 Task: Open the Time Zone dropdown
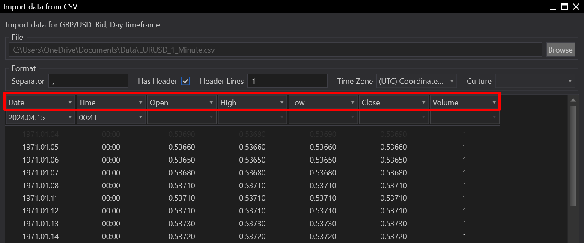(x=416, y=81)
